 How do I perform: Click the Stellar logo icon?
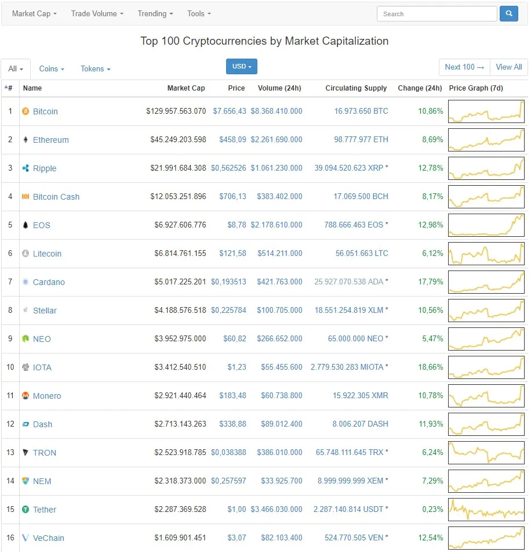(x=26, y=310)
